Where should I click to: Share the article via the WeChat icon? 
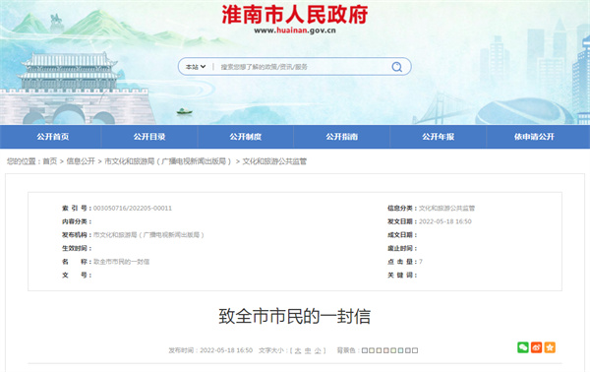point(523,347)
